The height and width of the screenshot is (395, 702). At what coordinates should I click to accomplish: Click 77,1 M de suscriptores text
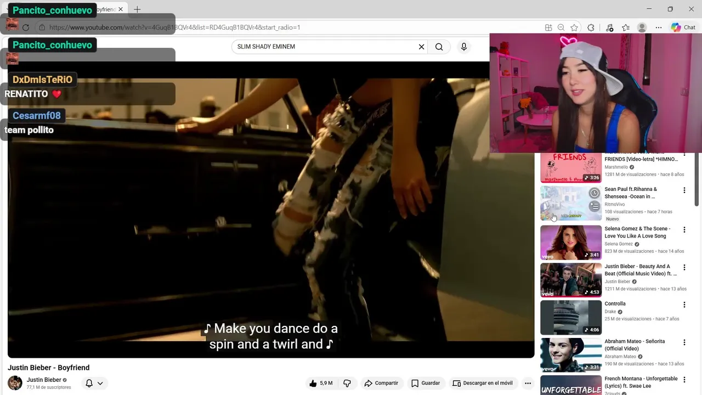coord(49,387)
